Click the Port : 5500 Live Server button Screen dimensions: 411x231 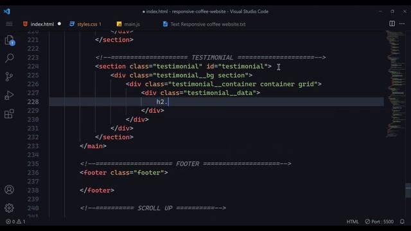379,221
